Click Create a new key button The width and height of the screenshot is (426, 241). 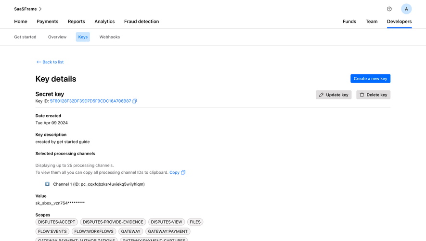coord(370,79)
